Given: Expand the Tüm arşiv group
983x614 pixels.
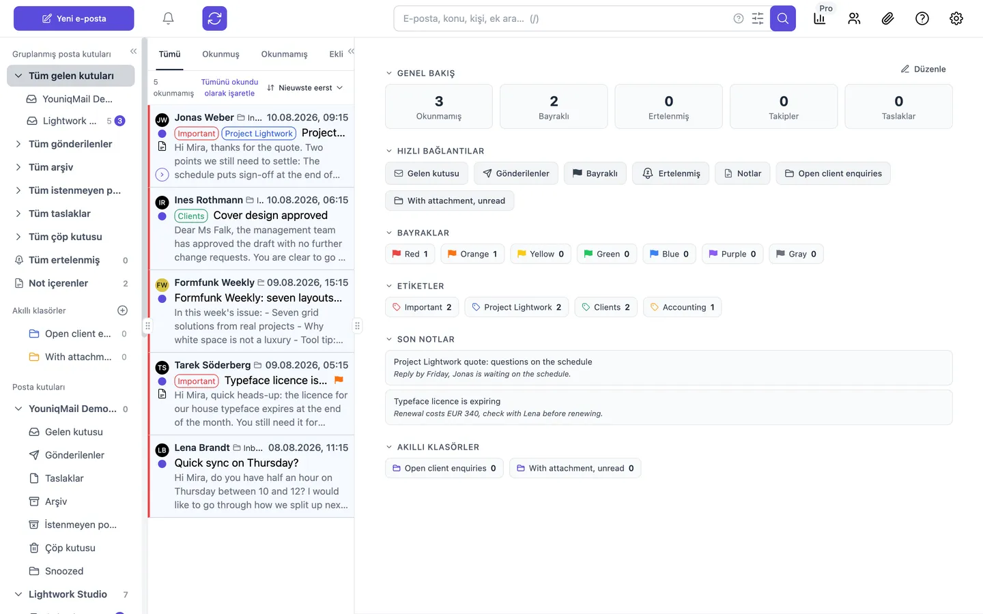Looking at the screenshot, I should point(18,167).
